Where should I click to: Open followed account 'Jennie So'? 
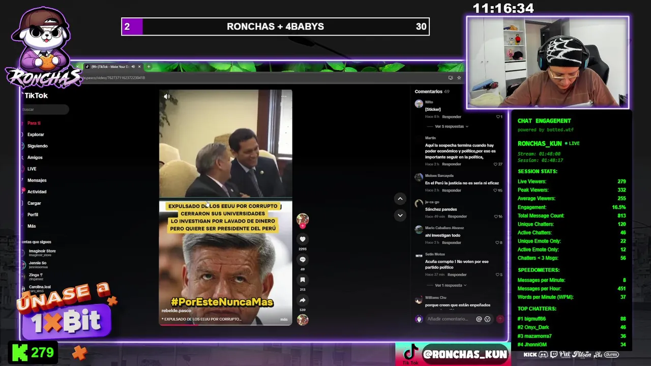(37, 265)
